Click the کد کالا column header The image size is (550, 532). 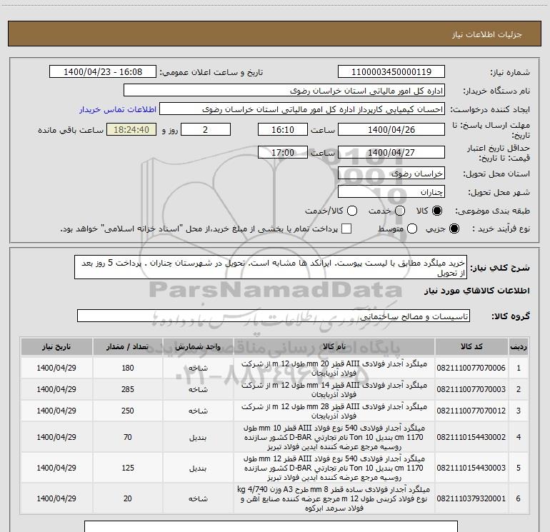(x=471, y=347)
